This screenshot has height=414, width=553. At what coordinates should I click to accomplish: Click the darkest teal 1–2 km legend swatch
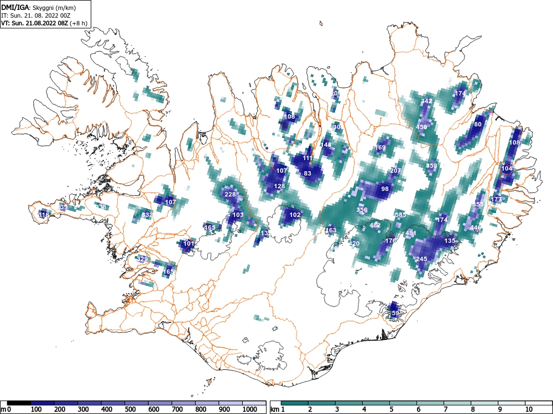[x=295, y=403]
